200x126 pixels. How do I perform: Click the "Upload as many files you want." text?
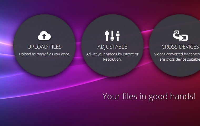[44, 54]
